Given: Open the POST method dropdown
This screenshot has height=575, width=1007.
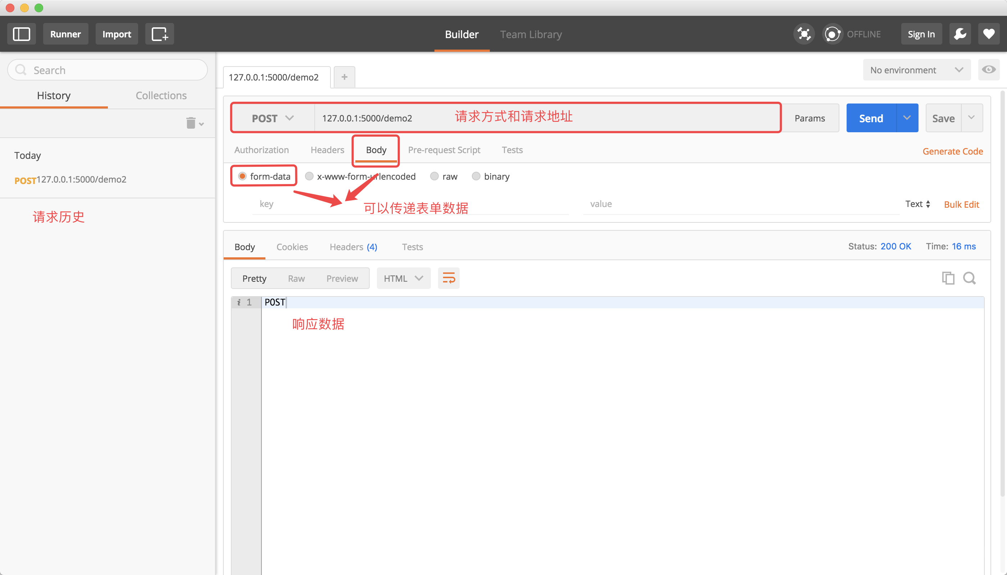Looking at the screenshot, I should pos(273,118).
